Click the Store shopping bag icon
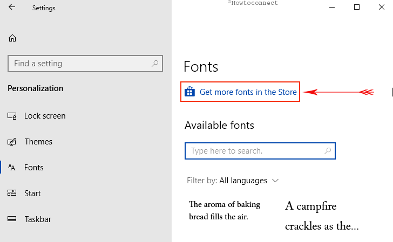Screen dimensions: 393x242 pyautogui.click(x=189, y=92)
